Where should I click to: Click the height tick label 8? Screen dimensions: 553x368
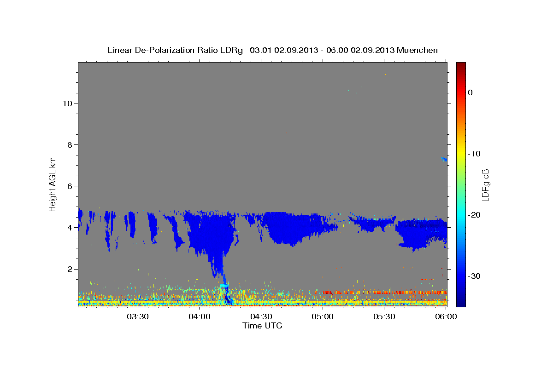[70, 144]
